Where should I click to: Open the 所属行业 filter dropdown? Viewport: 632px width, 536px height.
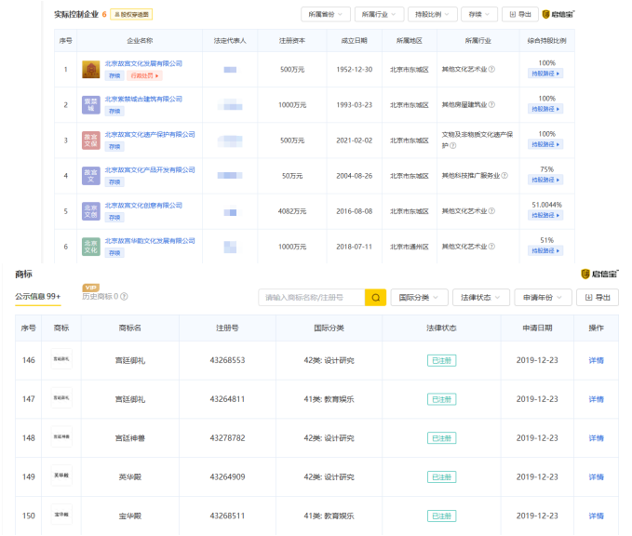click(x=379, y=15)
